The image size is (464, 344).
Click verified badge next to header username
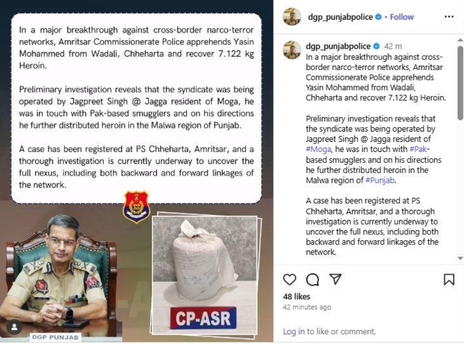click(378, 17)
